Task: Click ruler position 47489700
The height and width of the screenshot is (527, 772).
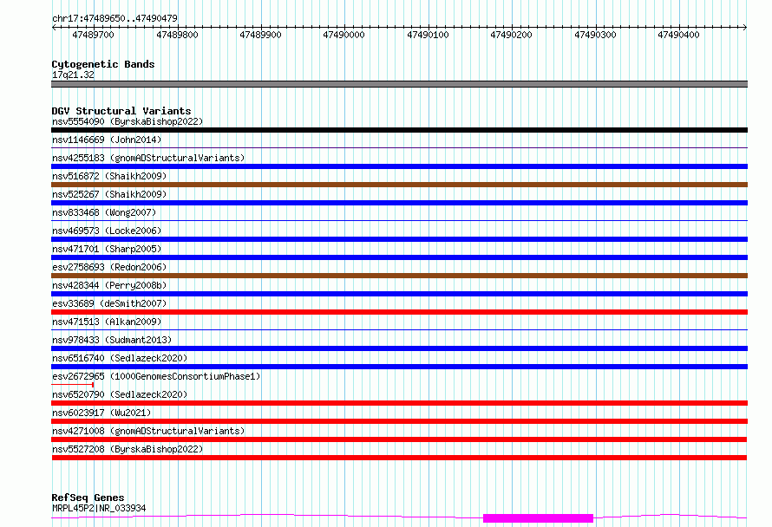Action: click(x=93, y=35)
